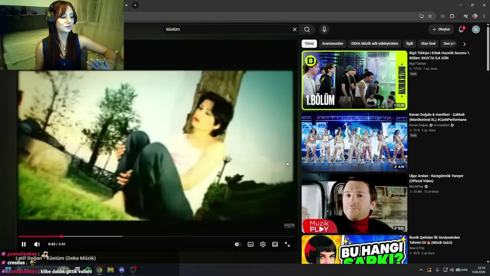Click the tray display connection icon
490x276 pixels.
point(445,270)
